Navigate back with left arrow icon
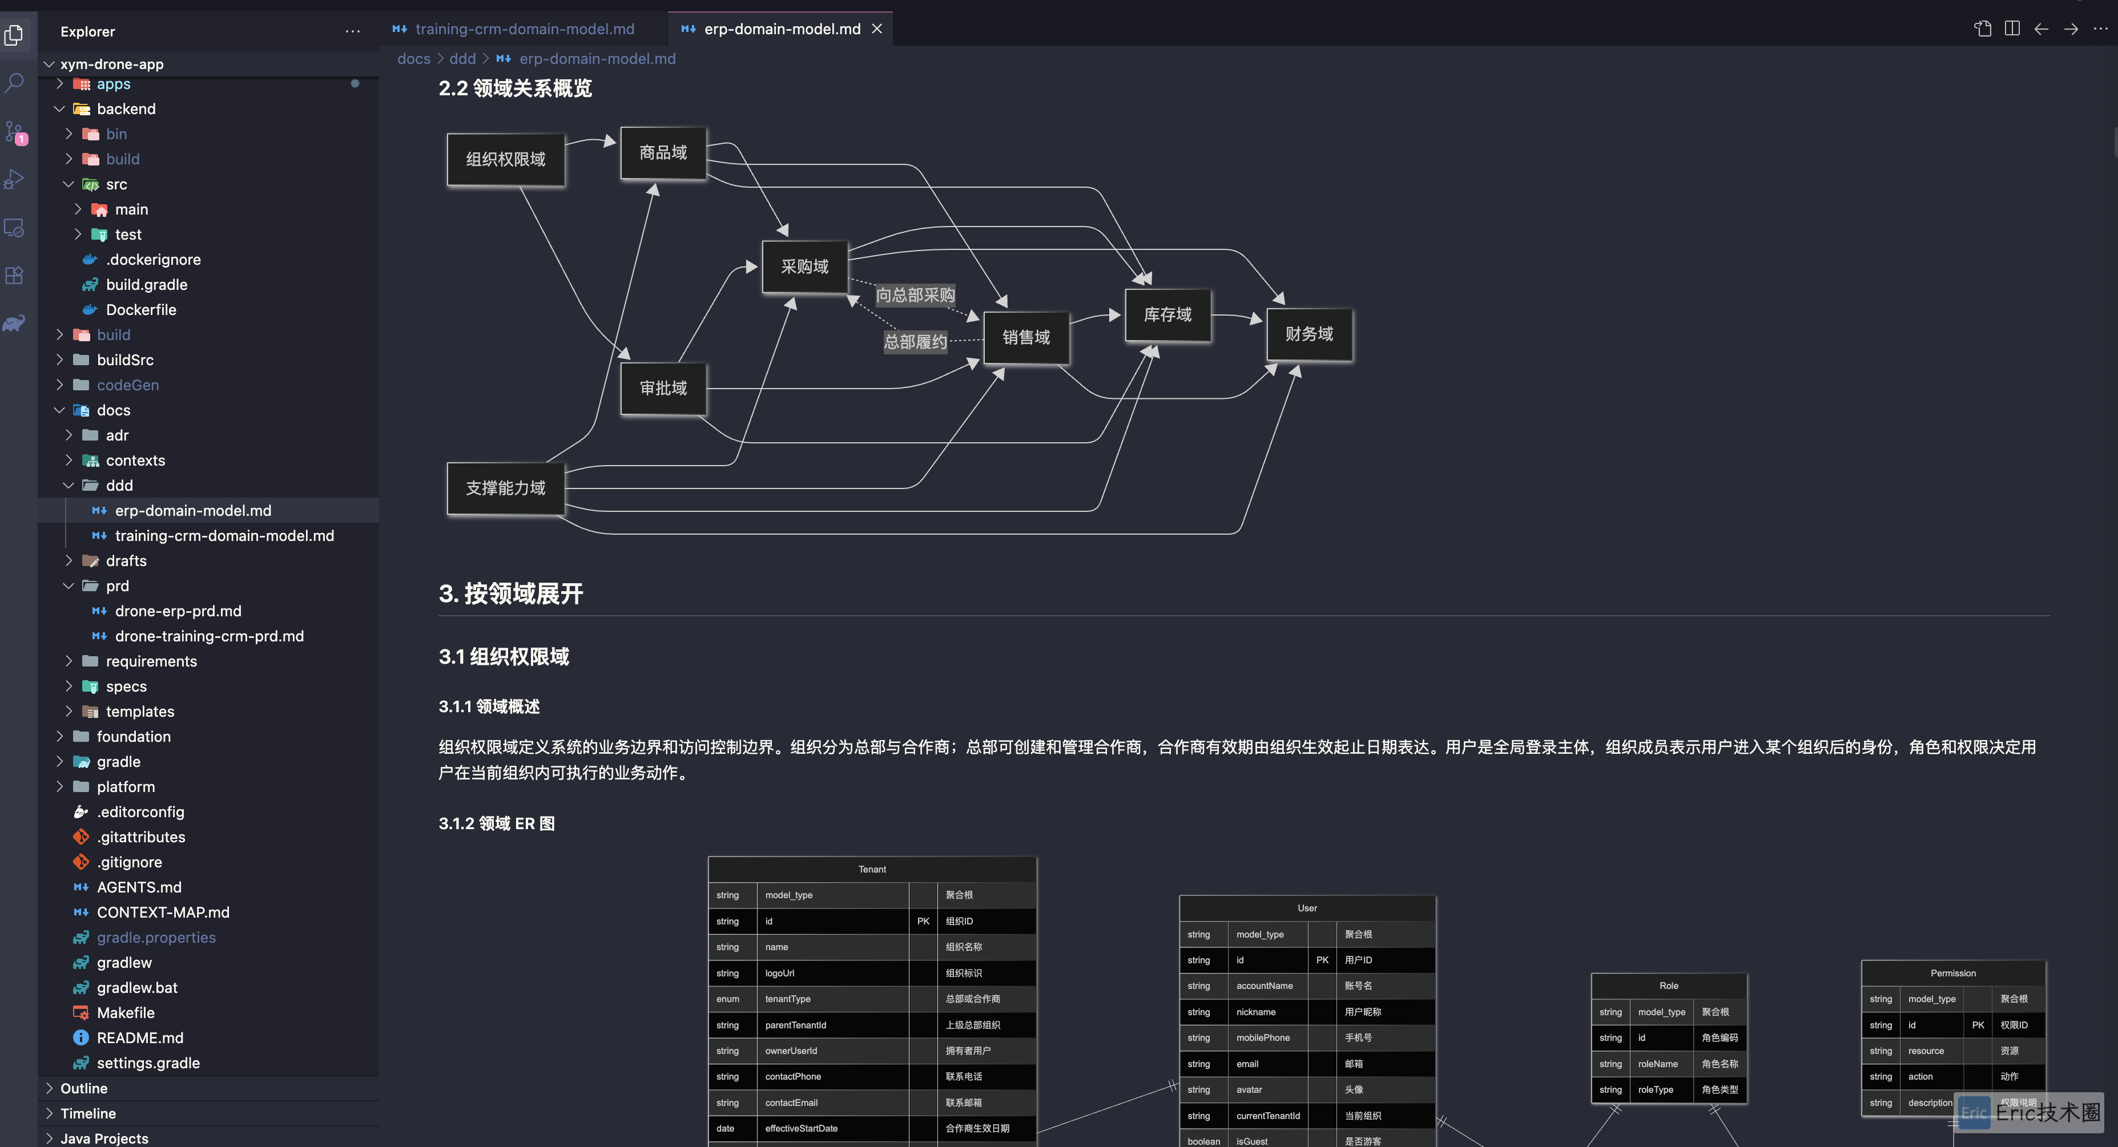This screenshot has height=1147, width=2118. pyautogui.click(x=2042, y=29)
